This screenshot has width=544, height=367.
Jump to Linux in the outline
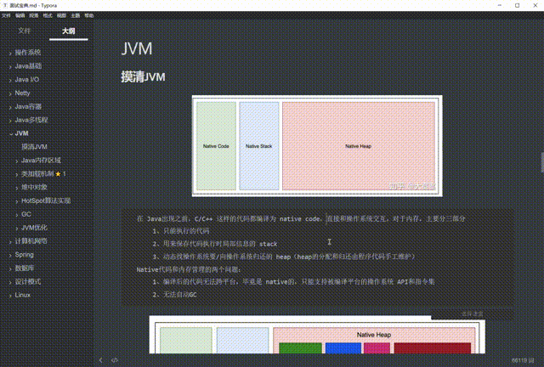[x=23, y=295]
